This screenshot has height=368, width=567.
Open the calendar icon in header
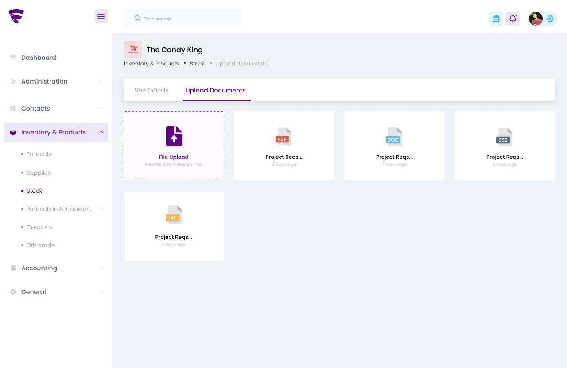tap(496, 19)
